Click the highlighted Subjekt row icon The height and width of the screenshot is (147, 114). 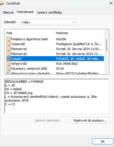pos(9,58)
